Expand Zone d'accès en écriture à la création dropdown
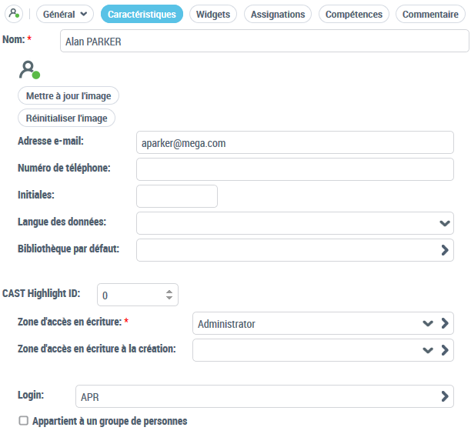471x434 pixels. 428,350
